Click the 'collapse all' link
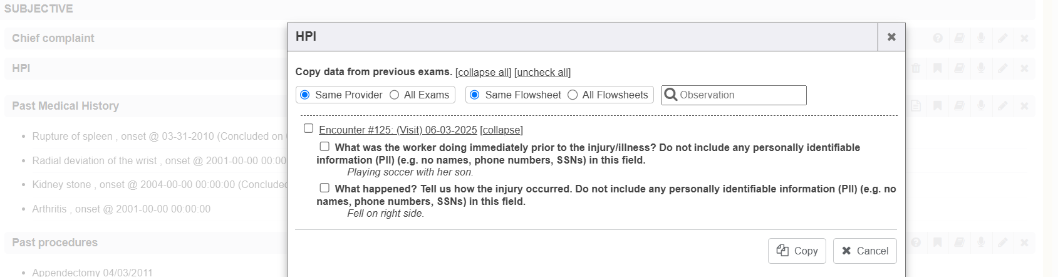Image resolution: width=1058 pixels, height=277 pixels. click(x=483, y=72)
